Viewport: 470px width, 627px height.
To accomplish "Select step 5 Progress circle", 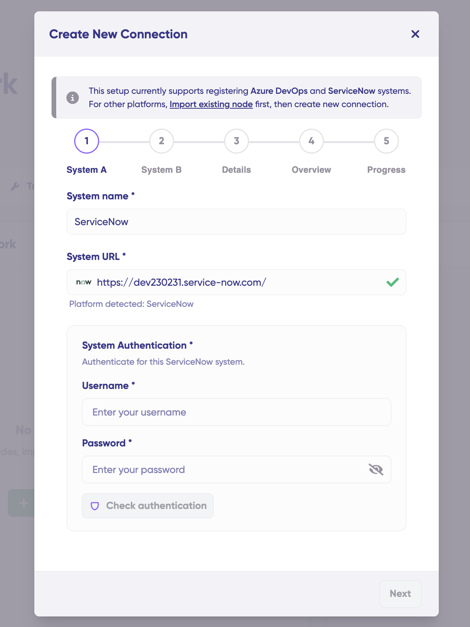I will (386, 141).
